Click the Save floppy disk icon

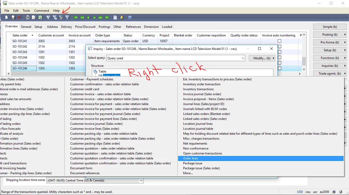point(13,17)
